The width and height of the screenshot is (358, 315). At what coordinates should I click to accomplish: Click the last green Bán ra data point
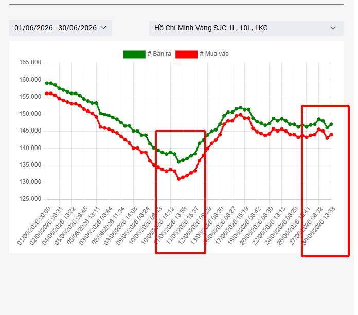tap(331, 124)
